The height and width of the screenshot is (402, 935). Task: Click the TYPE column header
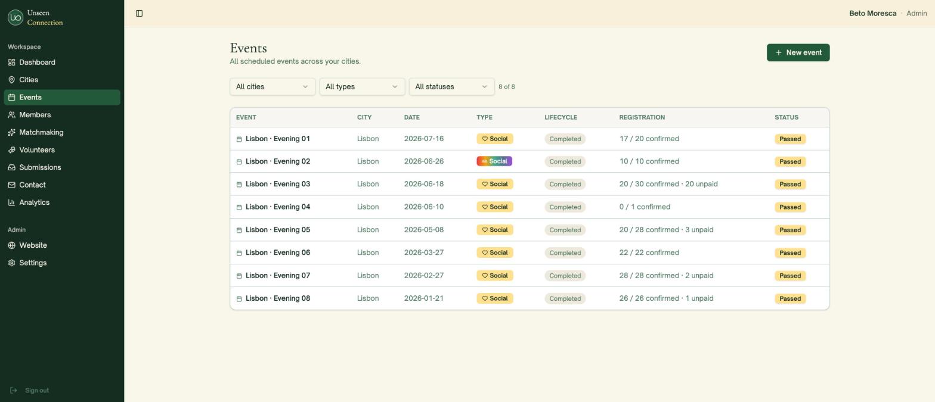(x=484, y=117)
